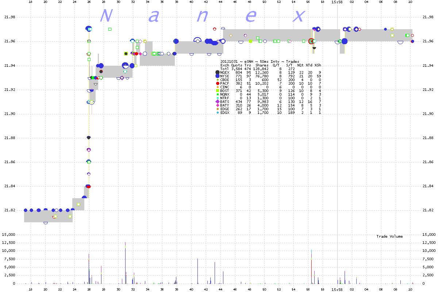Select the '%Qt' column header
This screenshot has width=438, height=292.
[x=300, y=65]
